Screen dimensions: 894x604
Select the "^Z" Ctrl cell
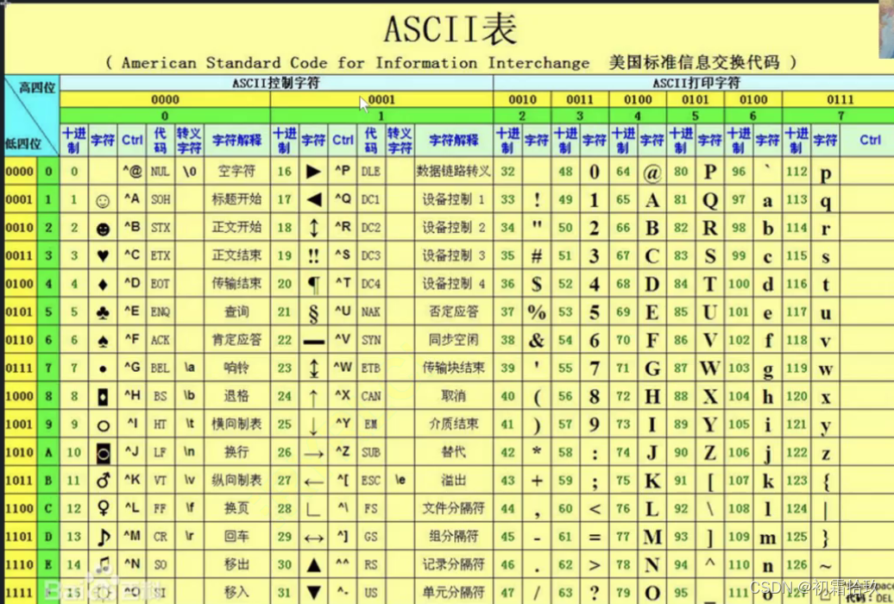(x=343, y=452)
